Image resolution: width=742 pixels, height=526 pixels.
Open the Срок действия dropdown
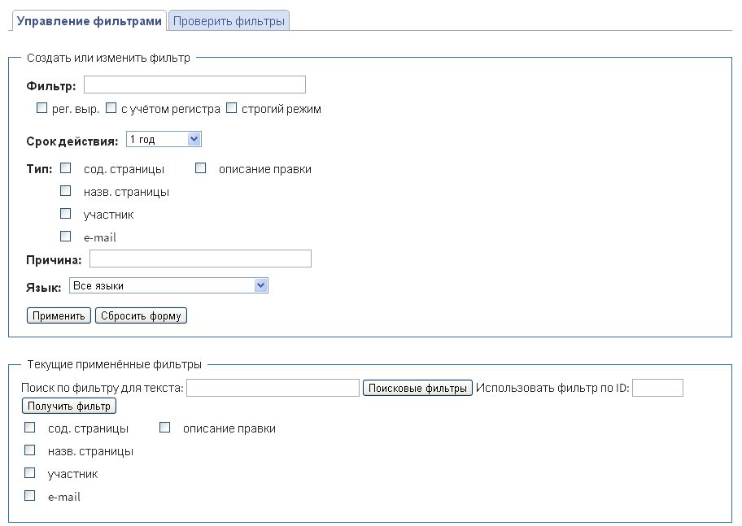click(x=164, y=140)
